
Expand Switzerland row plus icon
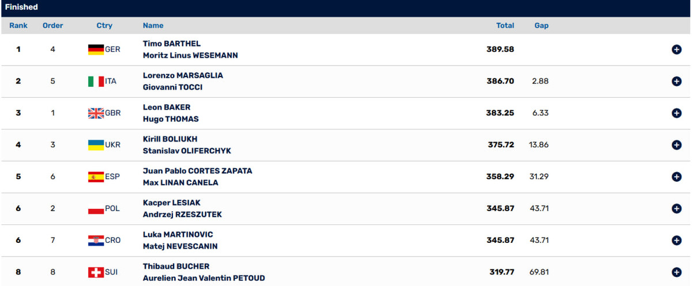pyautogui.click(x=676, y=272)
